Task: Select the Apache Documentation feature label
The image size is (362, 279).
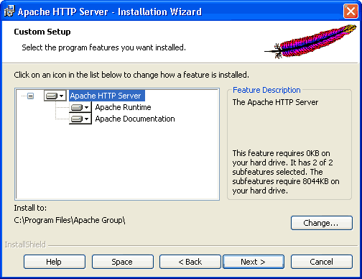Action: tap(135, 119)
